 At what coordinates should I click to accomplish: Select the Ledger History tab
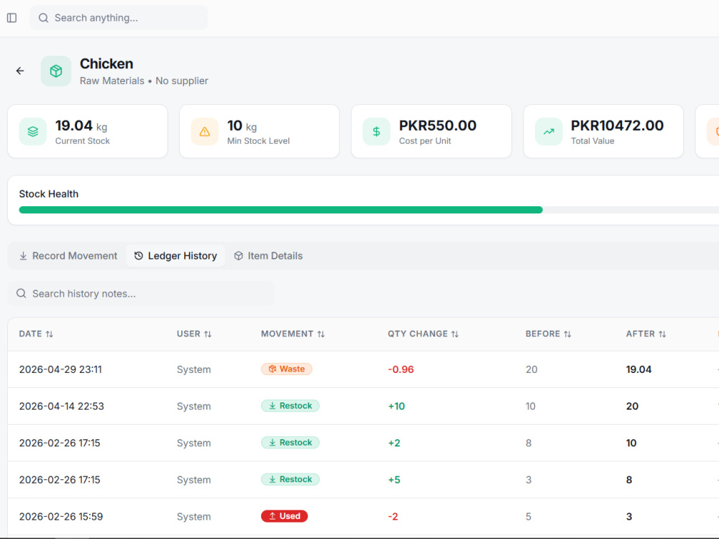coord(175,256)
